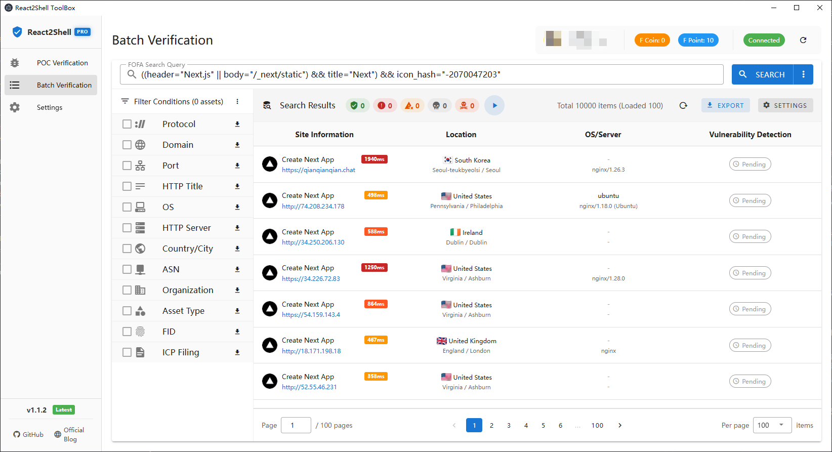Click the Connected status badge
This screenshot has height=452, width=832.
(x=764, y=40)
